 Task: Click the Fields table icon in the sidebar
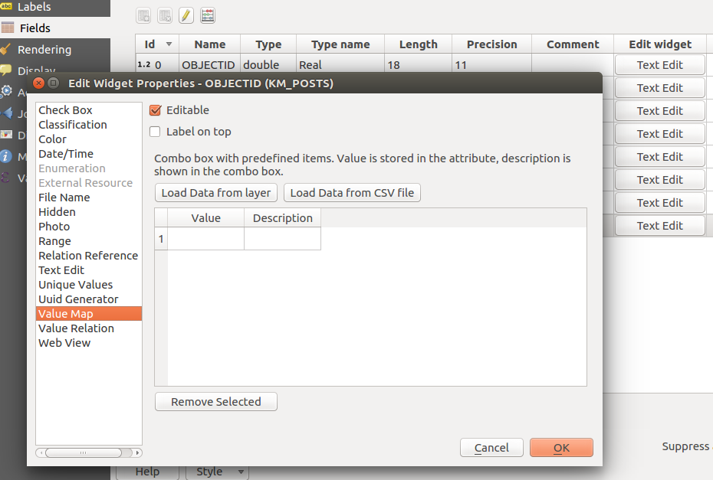pos(8,28)
